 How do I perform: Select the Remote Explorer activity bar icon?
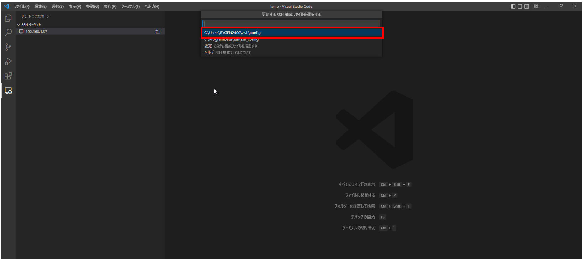8,91
